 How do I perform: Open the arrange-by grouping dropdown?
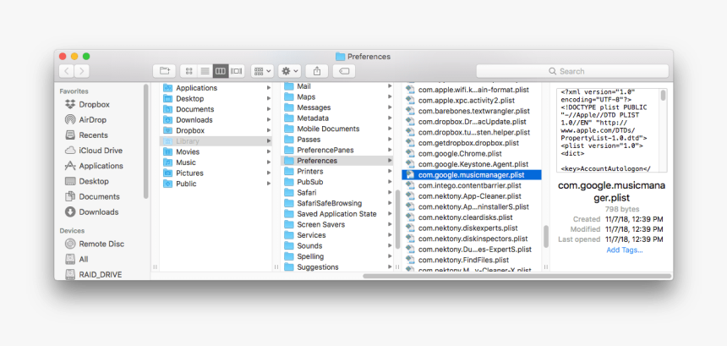pos(262,71)
